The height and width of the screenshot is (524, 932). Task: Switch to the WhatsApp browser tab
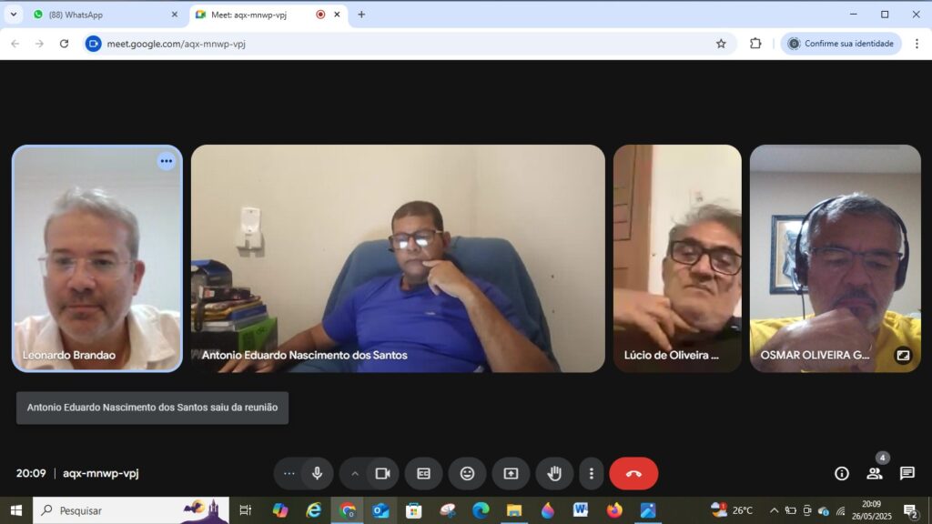point(100,15)
